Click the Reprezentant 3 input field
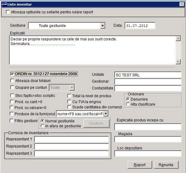The height and width of the screenshot is (173, 186). coord(71,153)
